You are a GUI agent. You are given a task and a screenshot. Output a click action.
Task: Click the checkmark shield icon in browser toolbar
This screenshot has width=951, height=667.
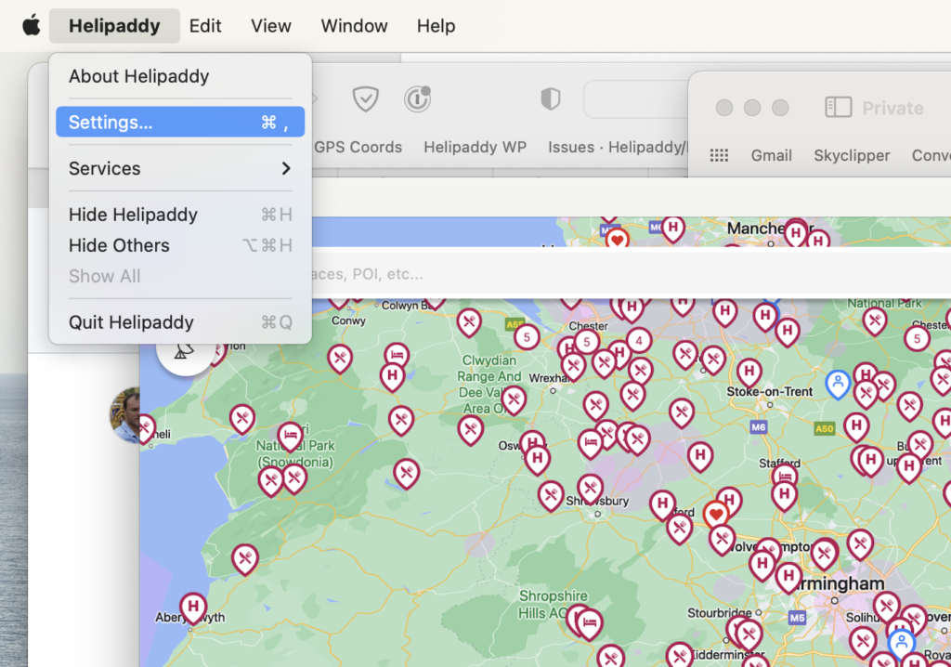click(366, 98)
